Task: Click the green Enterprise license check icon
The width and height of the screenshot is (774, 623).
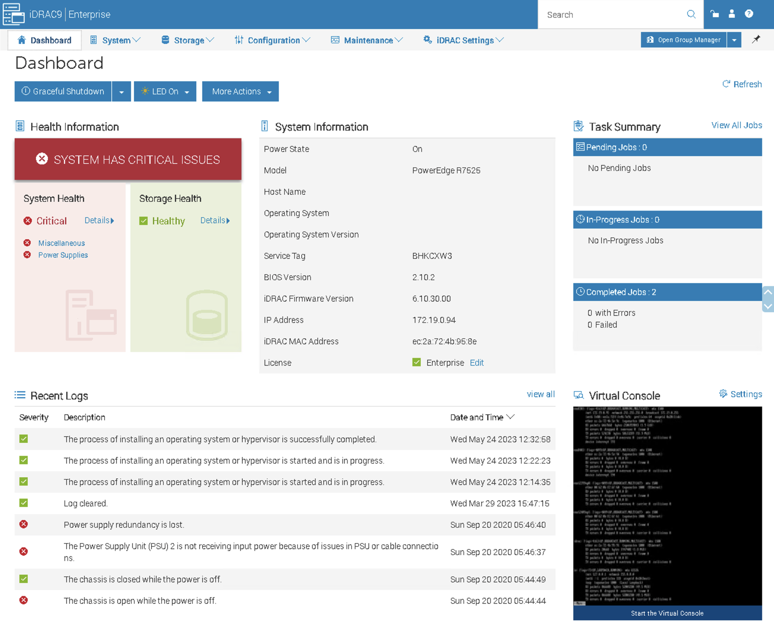Action: point(417,362)
